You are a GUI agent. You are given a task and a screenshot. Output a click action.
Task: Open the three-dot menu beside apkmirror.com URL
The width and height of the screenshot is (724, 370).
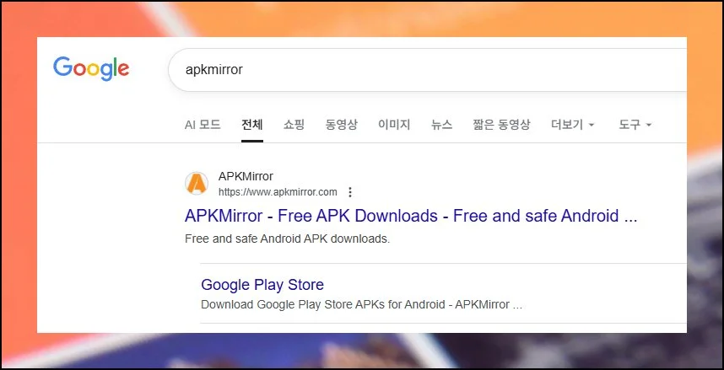click(350, 192)
